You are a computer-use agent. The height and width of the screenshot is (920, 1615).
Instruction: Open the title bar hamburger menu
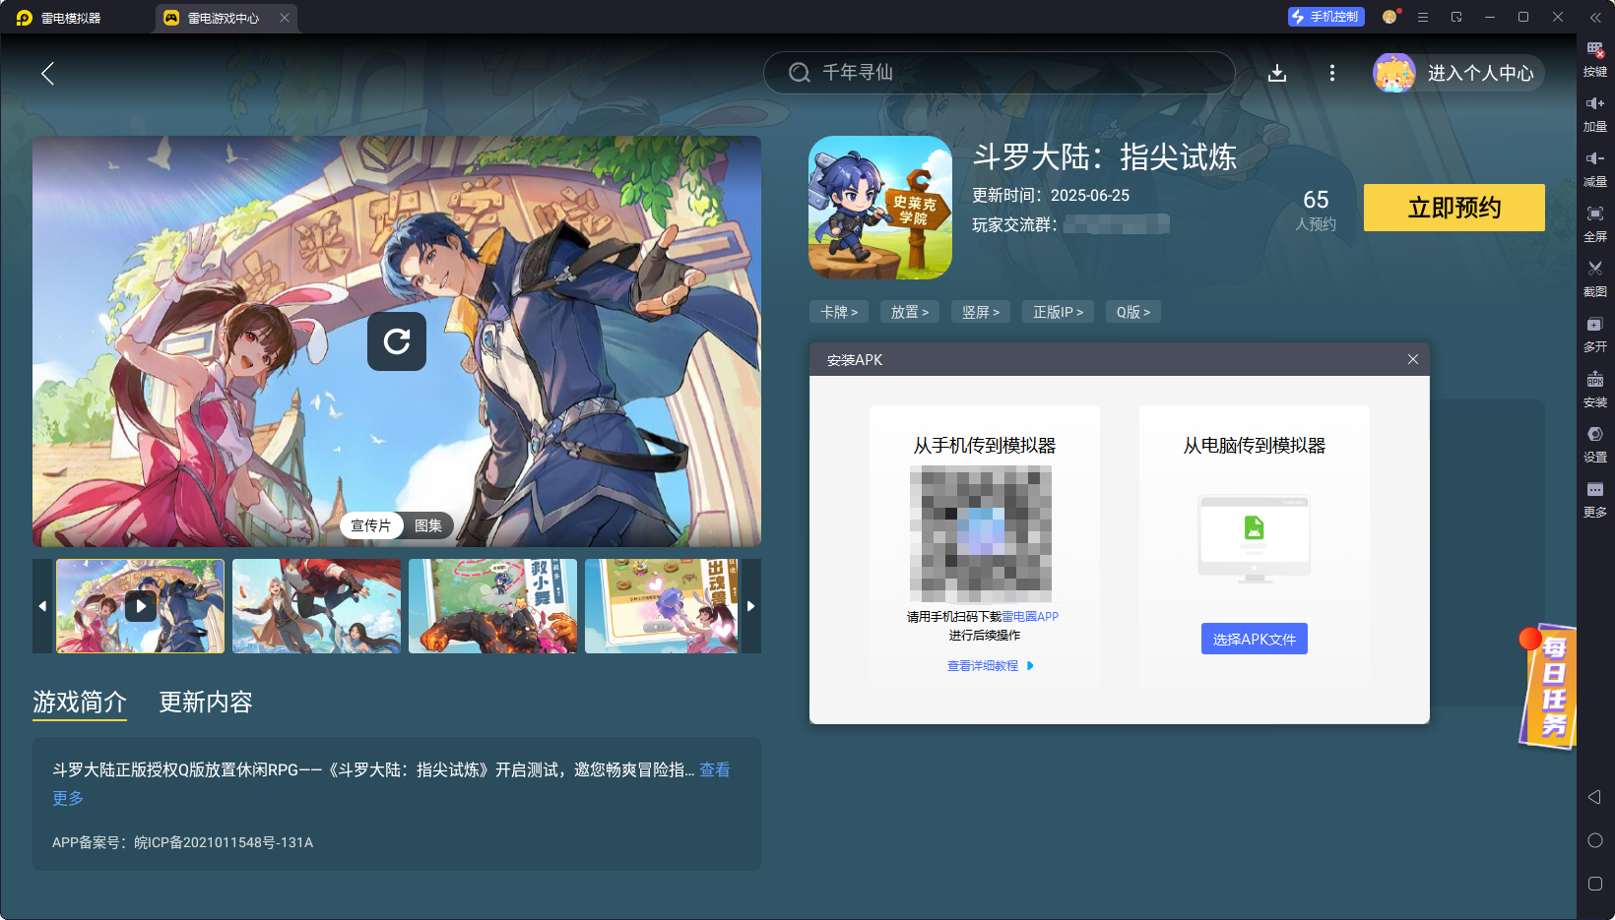point(1423,17)
